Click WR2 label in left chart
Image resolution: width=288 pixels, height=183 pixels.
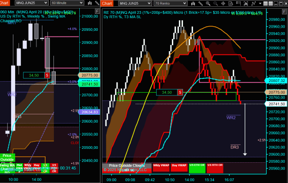[12, 94]
